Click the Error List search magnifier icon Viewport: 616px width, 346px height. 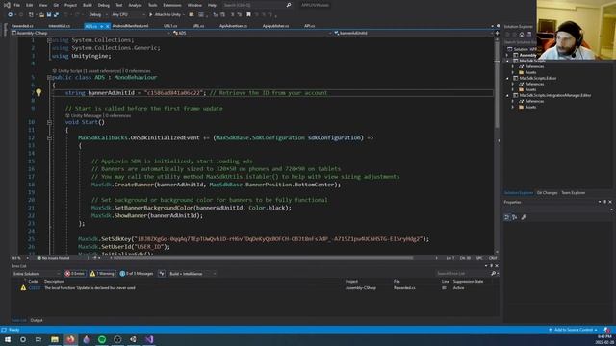493,273
